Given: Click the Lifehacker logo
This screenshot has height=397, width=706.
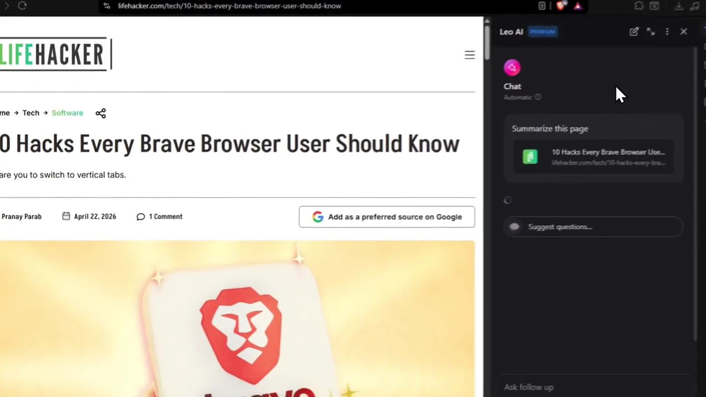Looking at the screenshot, I should pos(56,54).
